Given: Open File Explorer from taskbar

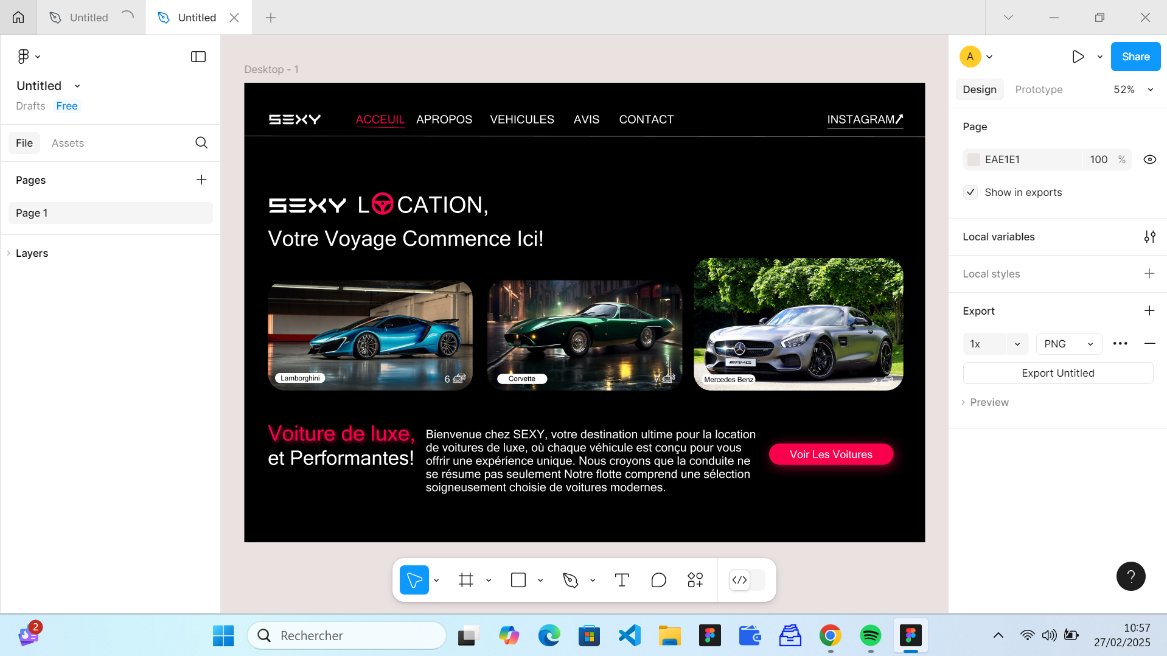Looking at the screenshot, I should [x=669, y=635].
